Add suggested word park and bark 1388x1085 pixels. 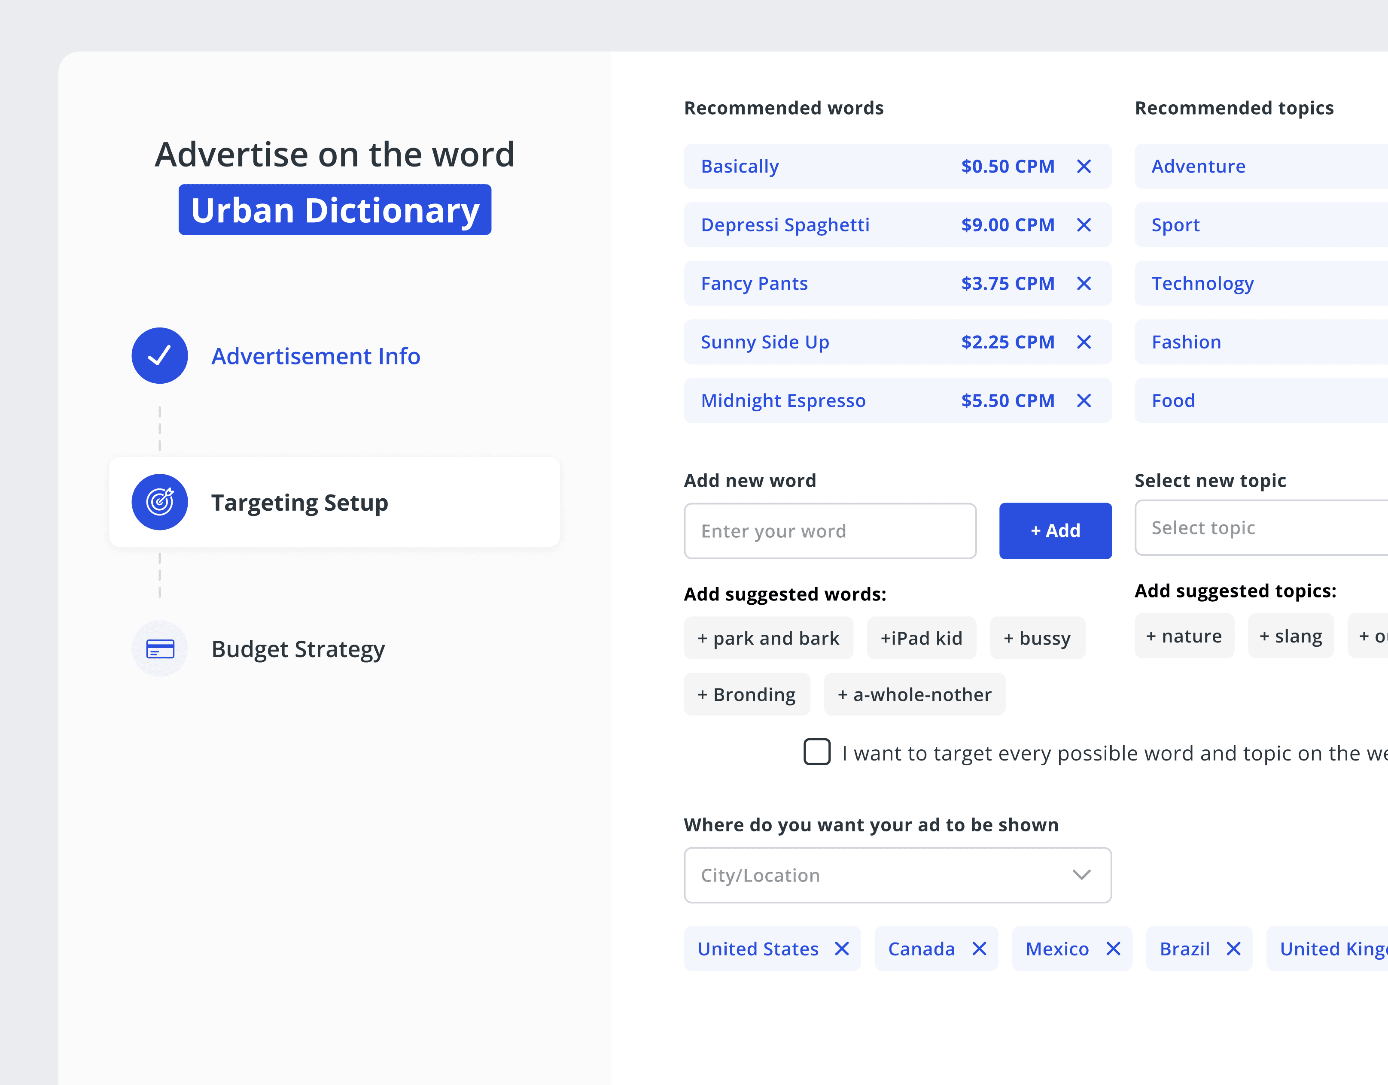click(x=768, y=638)
